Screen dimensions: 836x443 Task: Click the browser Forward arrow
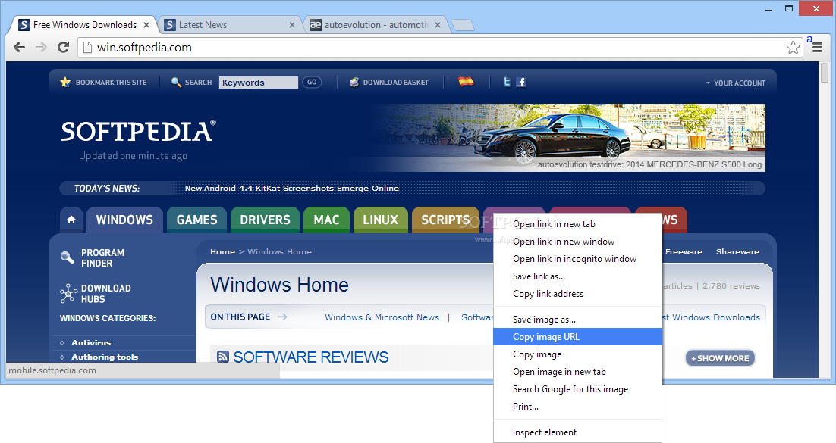(x=41, y=48)
